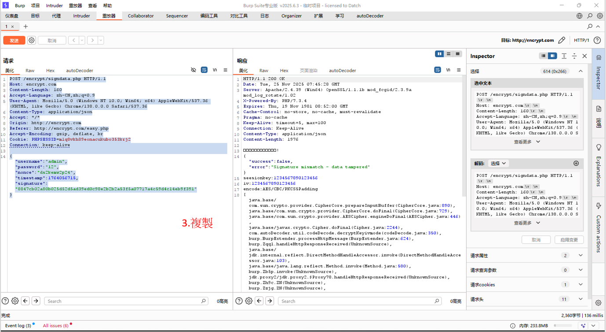Open history dropdown next to forward arrow
This screenshot has width=606, height=332.
(x=101, y=40)
